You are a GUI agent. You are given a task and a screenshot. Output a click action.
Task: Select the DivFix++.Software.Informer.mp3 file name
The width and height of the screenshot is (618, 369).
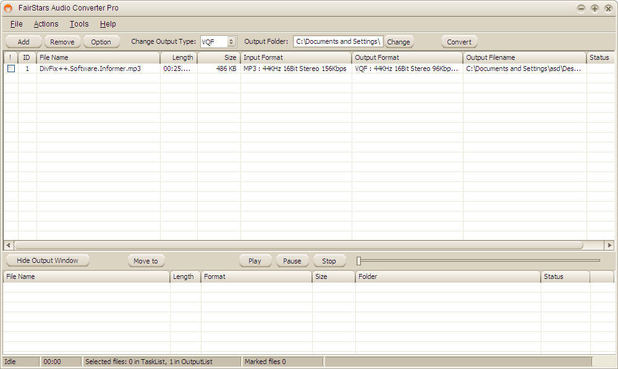pos(90,68)
